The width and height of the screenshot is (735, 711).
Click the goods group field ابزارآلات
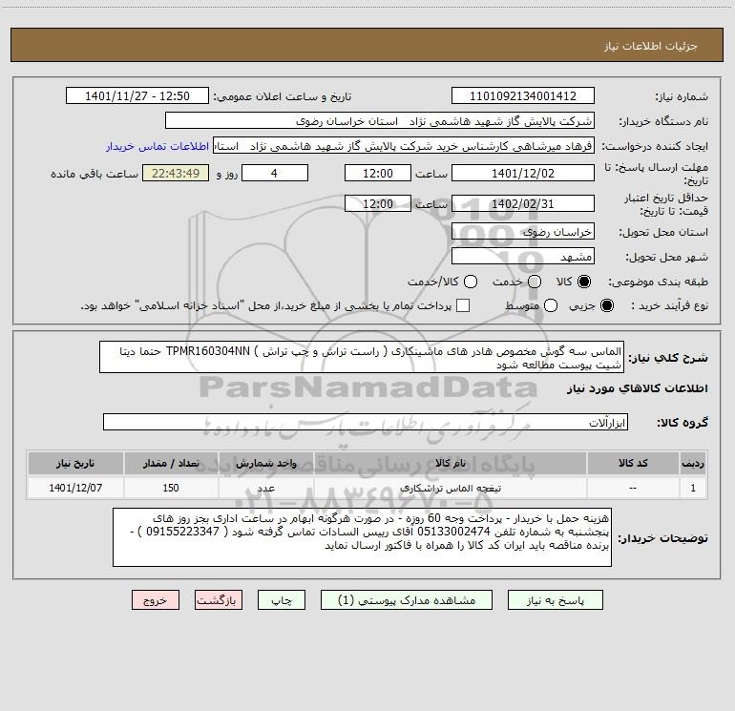point(366,422)
